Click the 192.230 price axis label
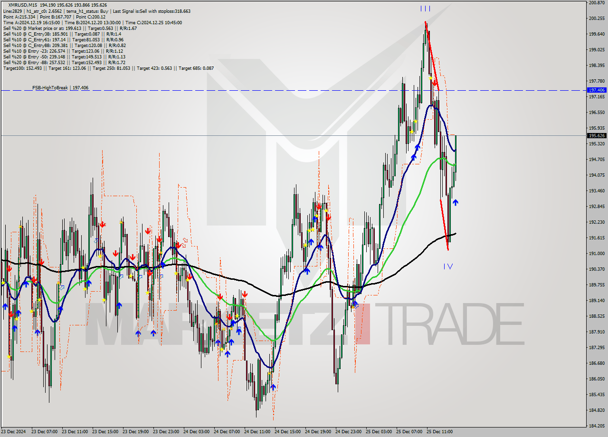The height and width of the screenshot is (437, 608). [x=597, y=222]
